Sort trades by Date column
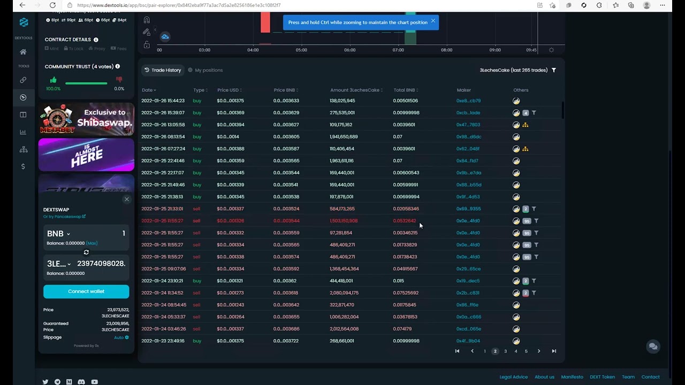The width and height of the screenshot is (685, 385). 149,90
